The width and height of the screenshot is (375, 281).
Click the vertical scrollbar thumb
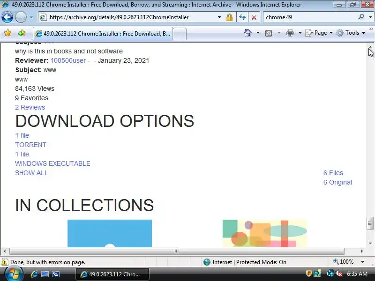370,223
